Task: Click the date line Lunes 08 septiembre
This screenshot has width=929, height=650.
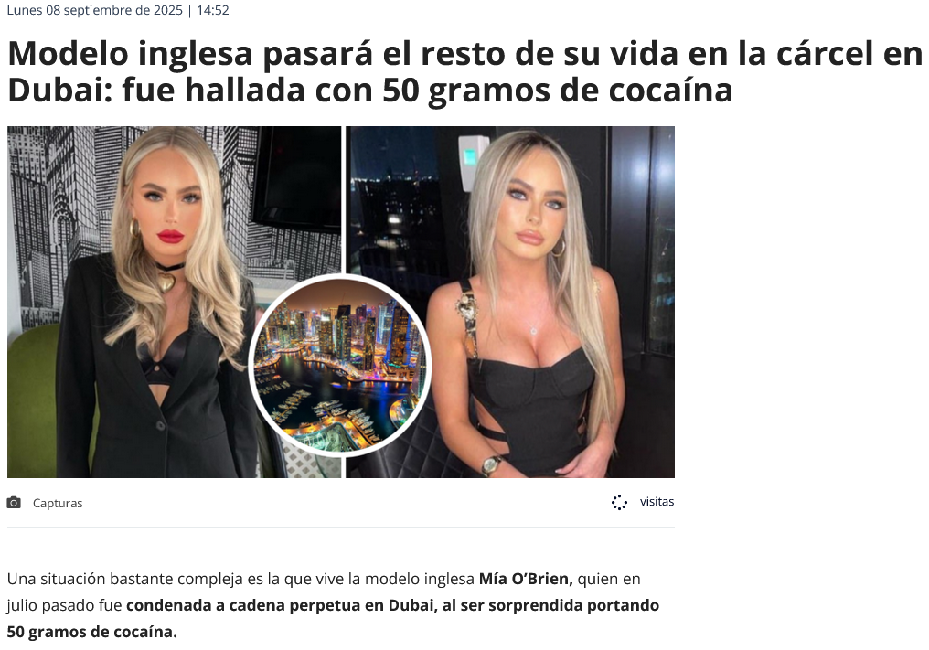Action: [x=95, y=10]
